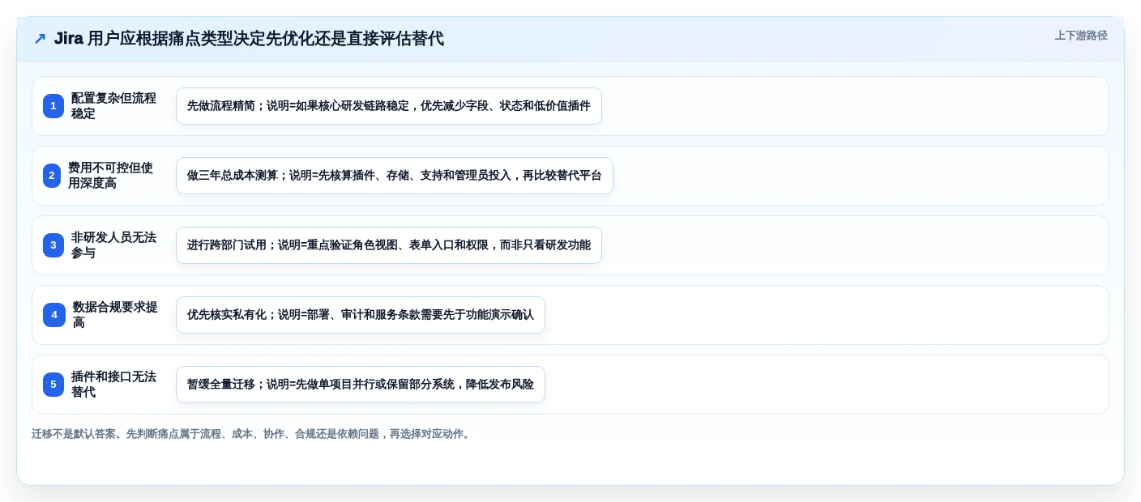Viewport: 1141px width, 502px height.
Task: Click the 插件和接口无法替代 label
Action: pyautogui.click(x=113, y=385)
